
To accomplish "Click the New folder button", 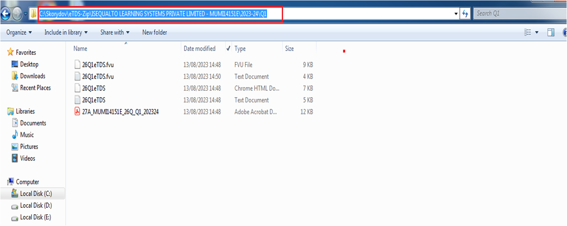I will pos(154,32).
